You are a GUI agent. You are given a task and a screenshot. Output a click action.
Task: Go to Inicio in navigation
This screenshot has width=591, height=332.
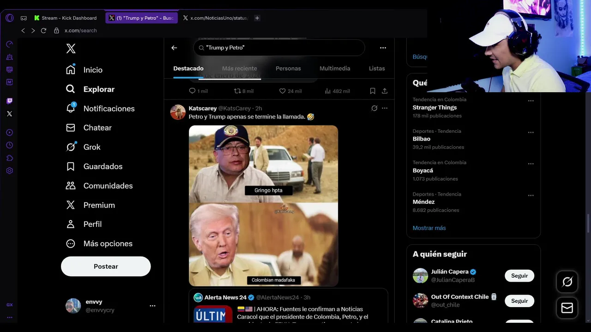84,70
